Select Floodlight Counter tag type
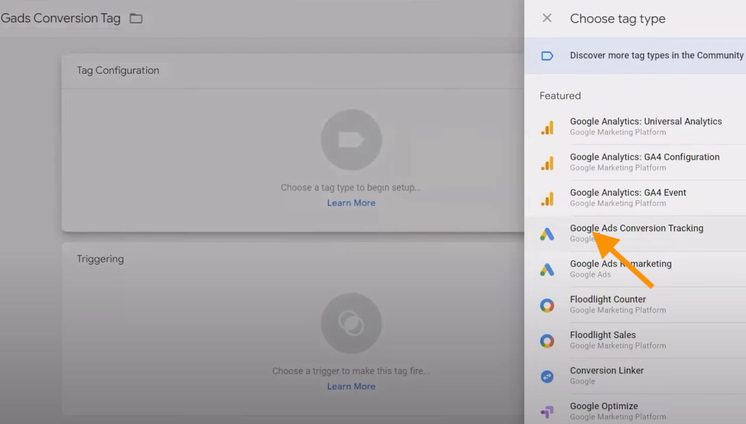Screen dimensions: 746x424 coord(635,305)
